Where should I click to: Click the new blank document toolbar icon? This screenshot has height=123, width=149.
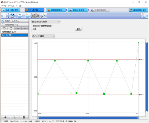tap(5, 16)
